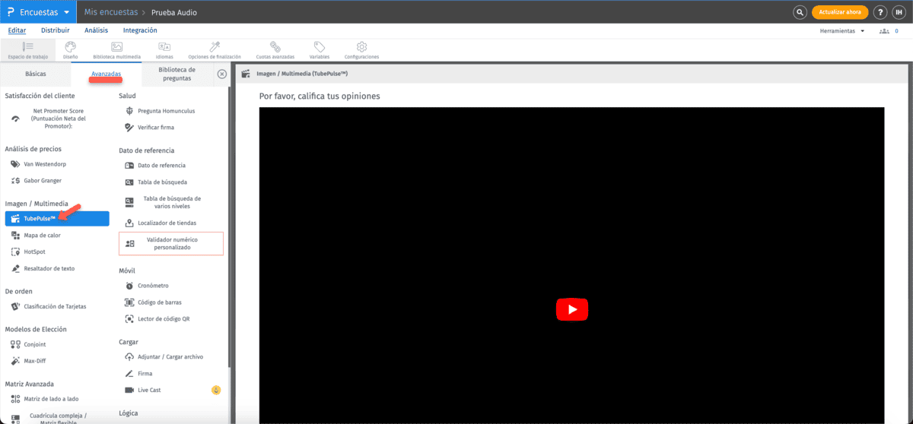The image size is (913, 424).
Task: Select the Avanzadas question tab
Action: coord(106,74)
